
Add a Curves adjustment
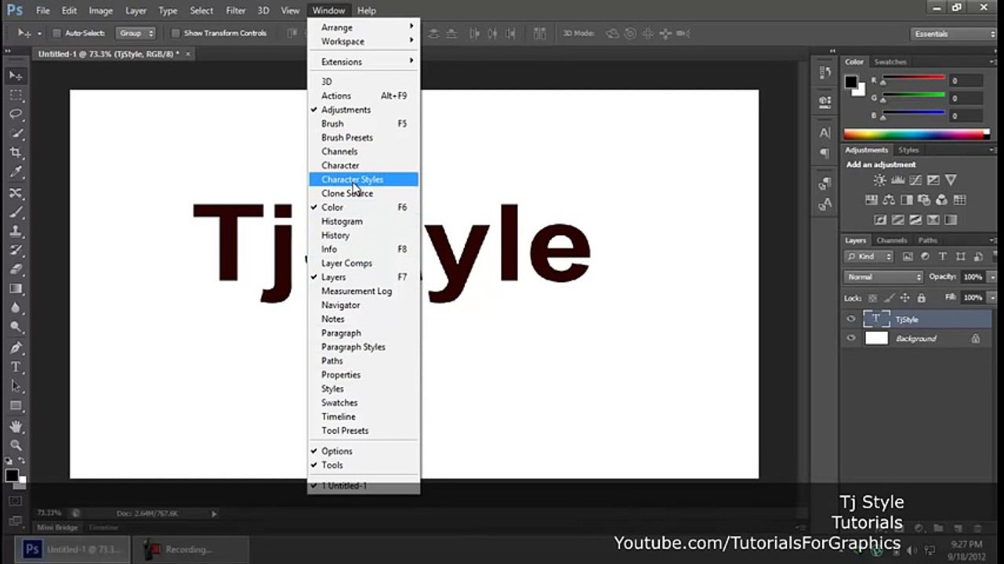(x=915, y=180)
